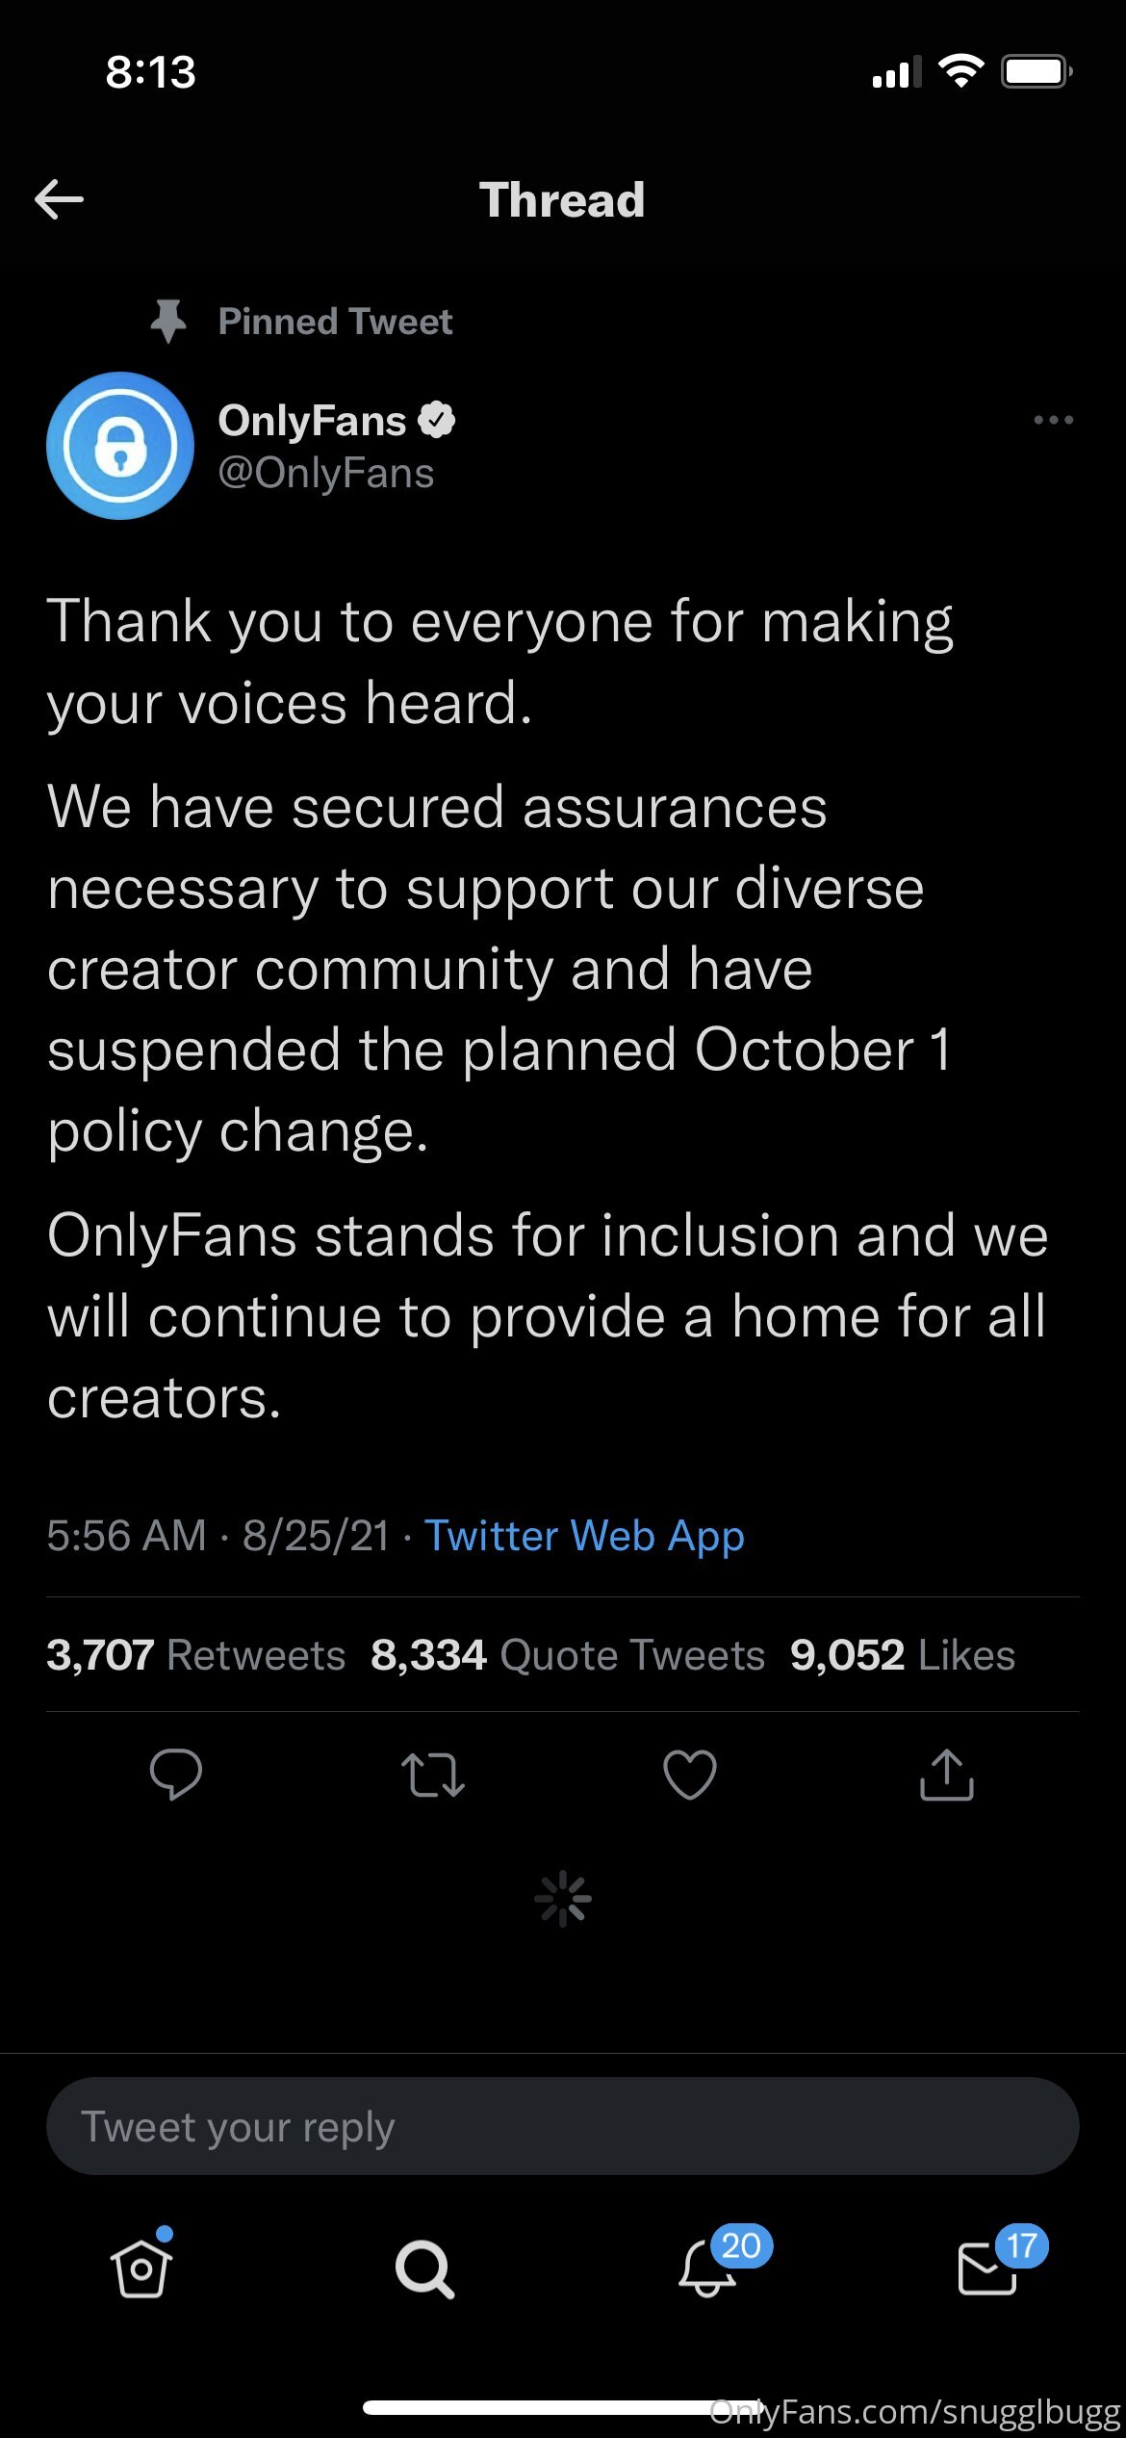Open the Search tab magnifier icon
The width and height of the screenshot is (1126, 2438).
pos(424,2269)
